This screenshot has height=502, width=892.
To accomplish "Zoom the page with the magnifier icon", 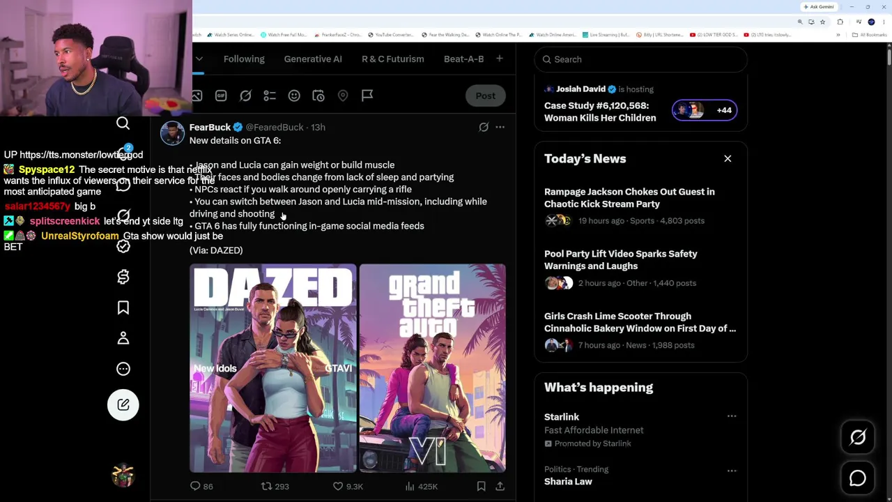I will pyautogui.click(x=800, y=22).
